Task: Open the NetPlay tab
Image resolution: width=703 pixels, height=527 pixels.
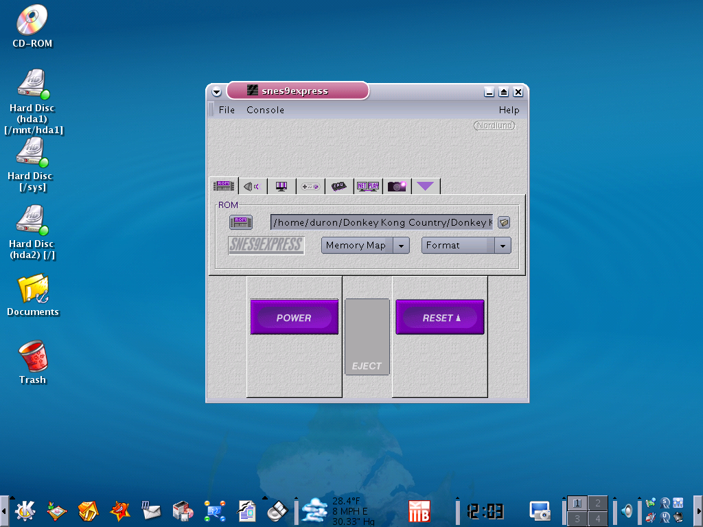Action: pyautogui.click(x=368, y=186)
